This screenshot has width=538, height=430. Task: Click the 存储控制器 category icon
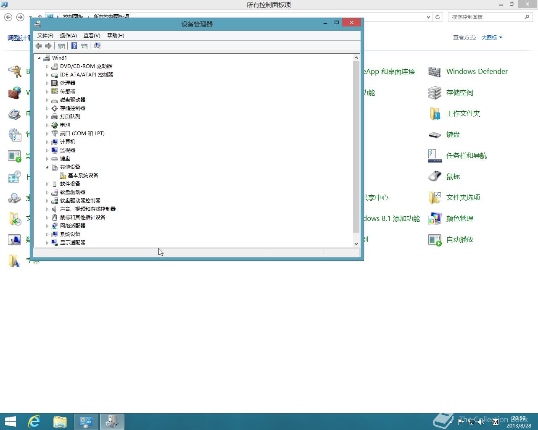point(55,108)
